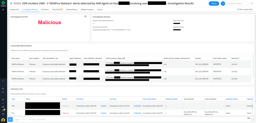Star incident #2626 as favorite
256x123 pixels.
pos(11,3)
